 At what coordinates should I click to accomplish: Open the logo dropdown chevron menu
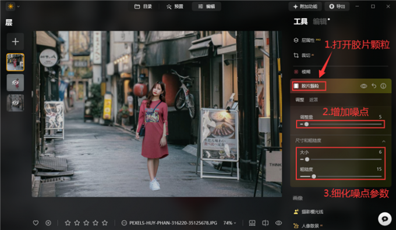18,6
